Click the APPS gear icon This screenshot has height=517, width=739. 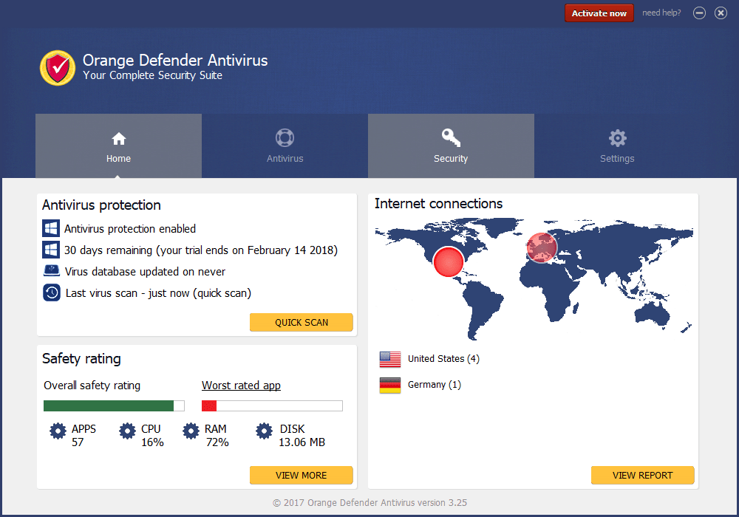58,431
